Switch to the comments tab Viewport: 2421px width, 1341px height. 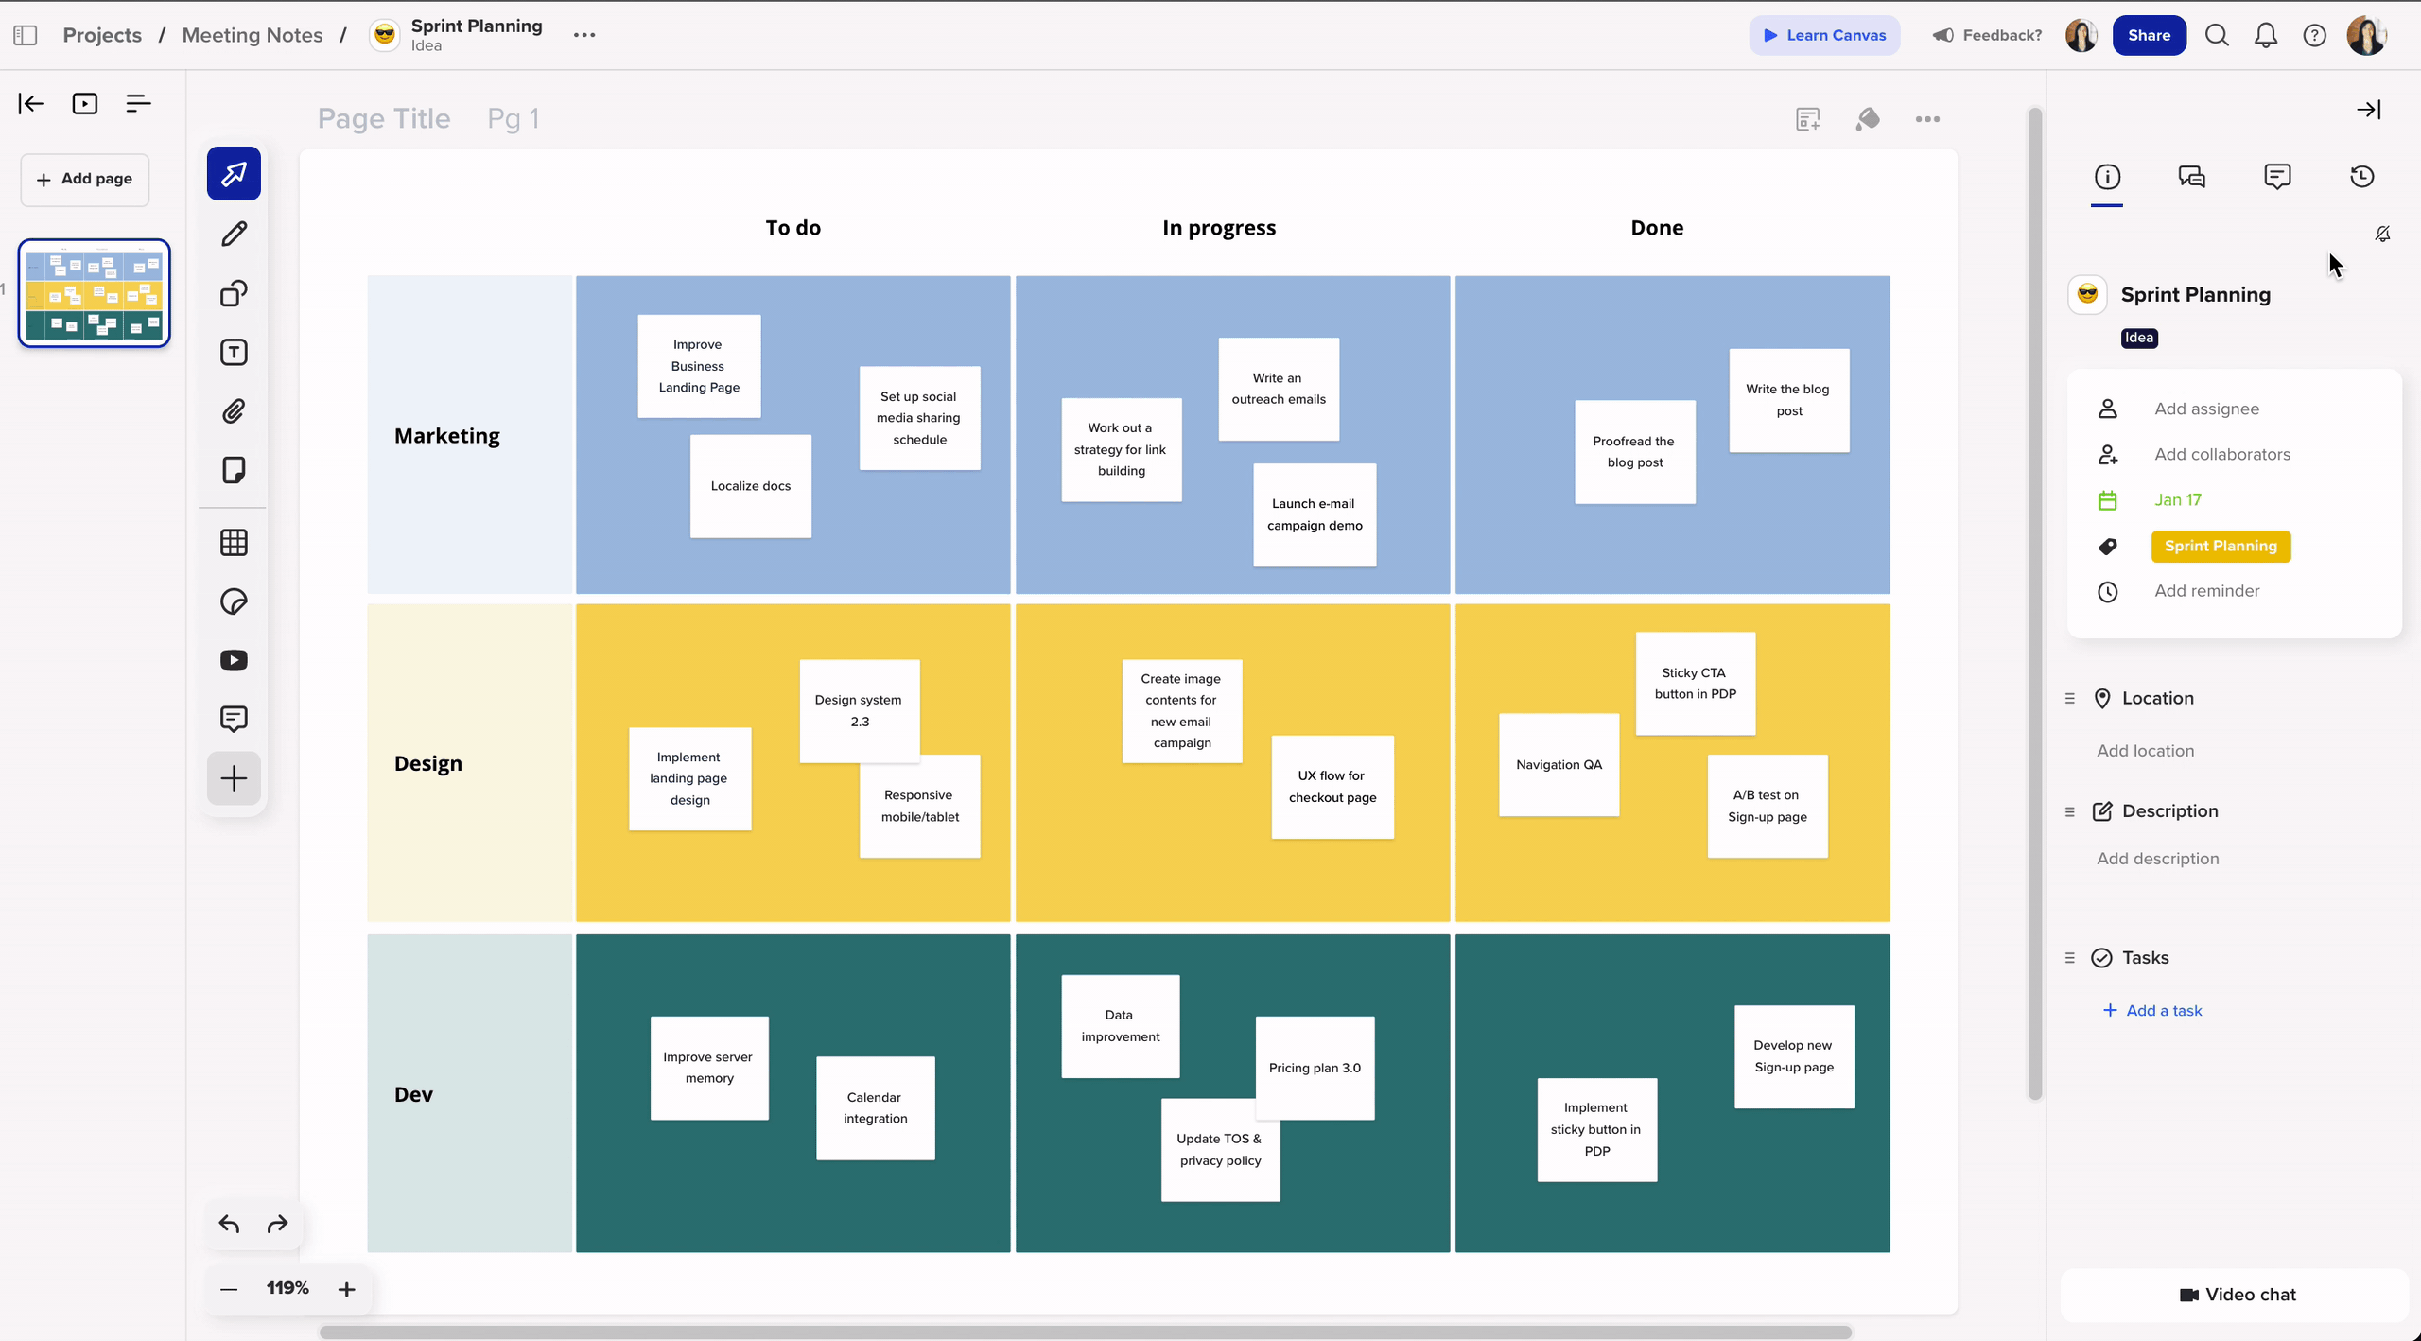2277,177
